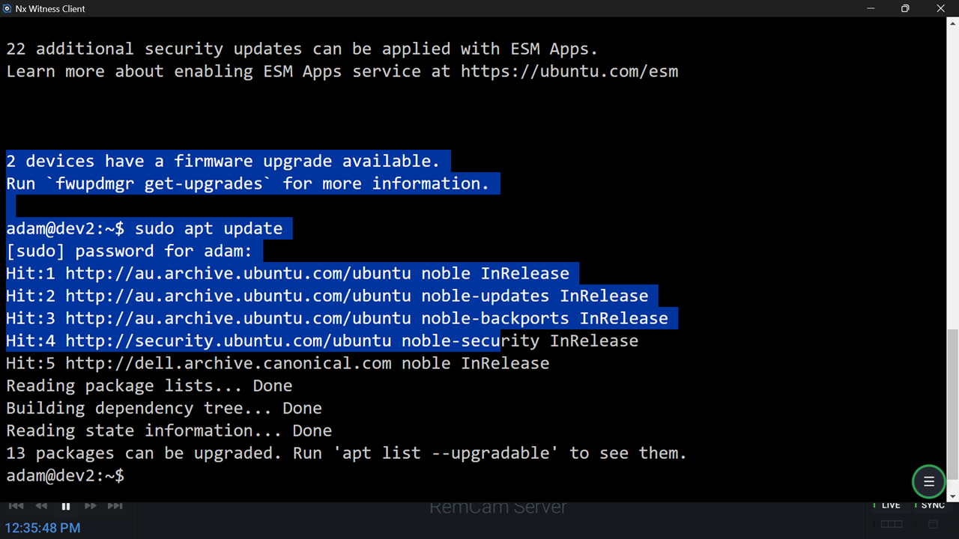This screenshot has height=539, width=959.
Task: Toggle the LIVE mode button
Action: coord(889,506)
